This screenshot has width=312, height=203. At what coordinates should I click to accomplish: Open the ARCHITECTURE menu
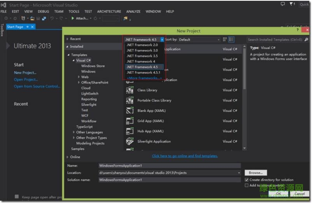(109, 12)
